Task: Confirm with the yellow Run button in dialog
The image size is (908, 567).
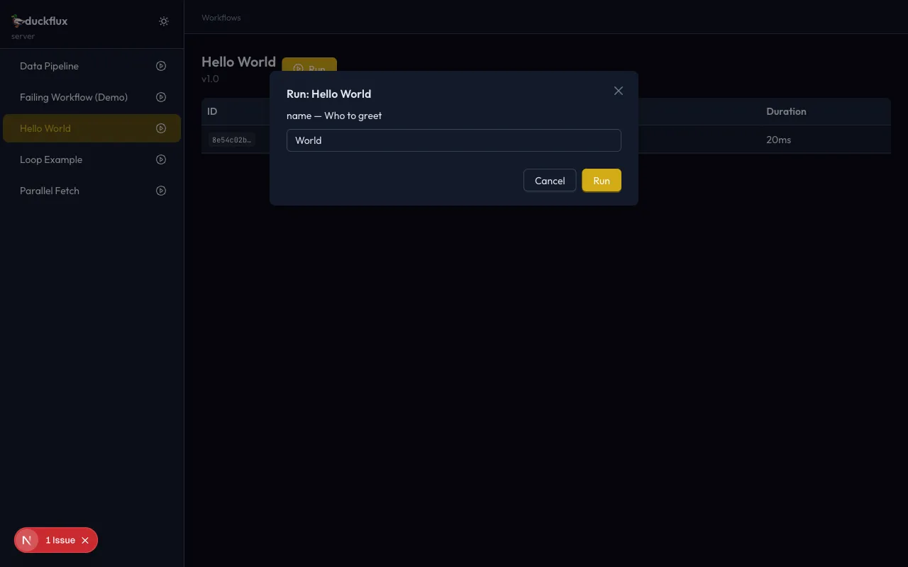Action: [x=602, y=181]
